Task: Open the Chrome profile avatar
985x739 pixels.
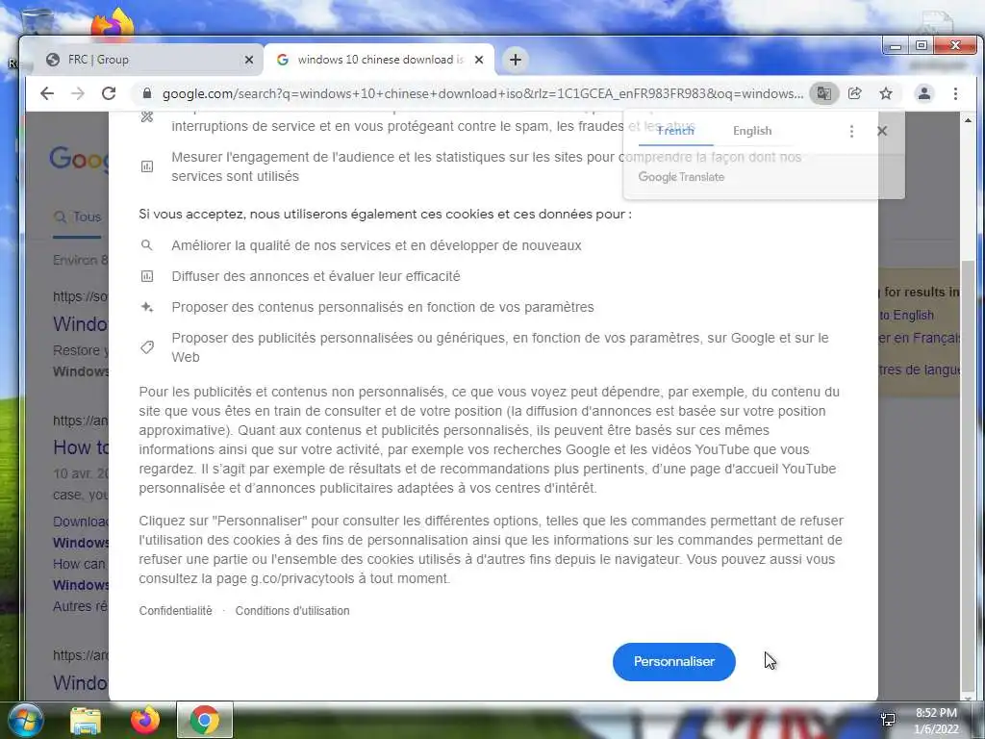Action: [924, 93]
